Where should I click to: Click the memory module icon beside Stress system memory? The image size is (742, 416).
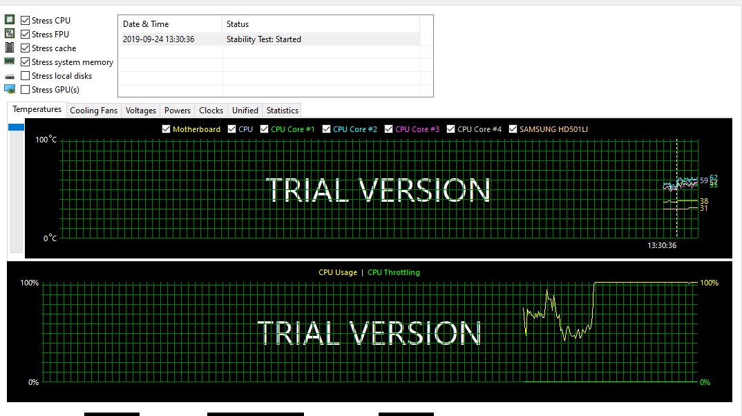coord(10,62)
